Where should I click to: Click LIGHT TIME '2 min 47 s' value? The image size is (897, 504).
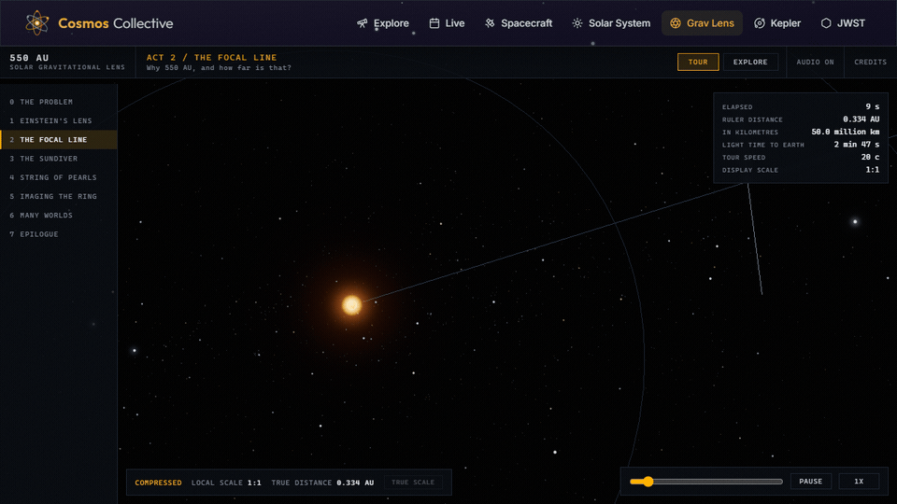[x=857, y=144]
